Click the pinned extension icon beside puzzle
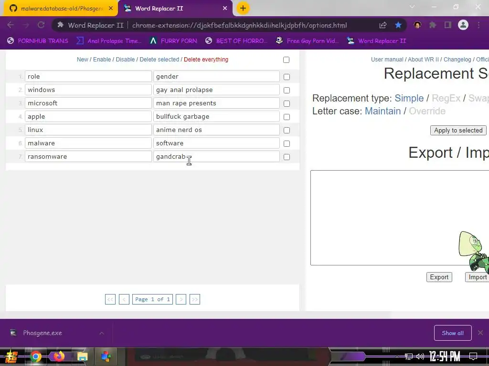 pyautogui.click(x=417, y=25)
